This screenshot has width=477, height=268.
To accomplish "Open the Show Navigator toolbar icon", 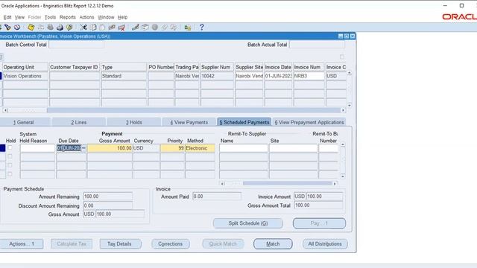I will click(17, 28).
